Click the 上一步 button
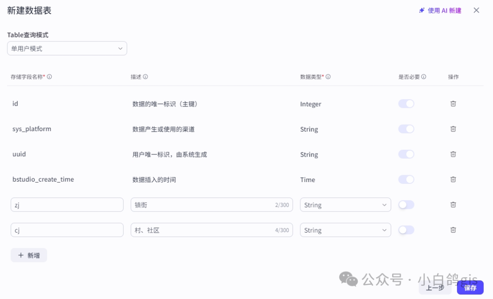Image resolution: width=493 pixels, height=299 pixels. (435, 288)
